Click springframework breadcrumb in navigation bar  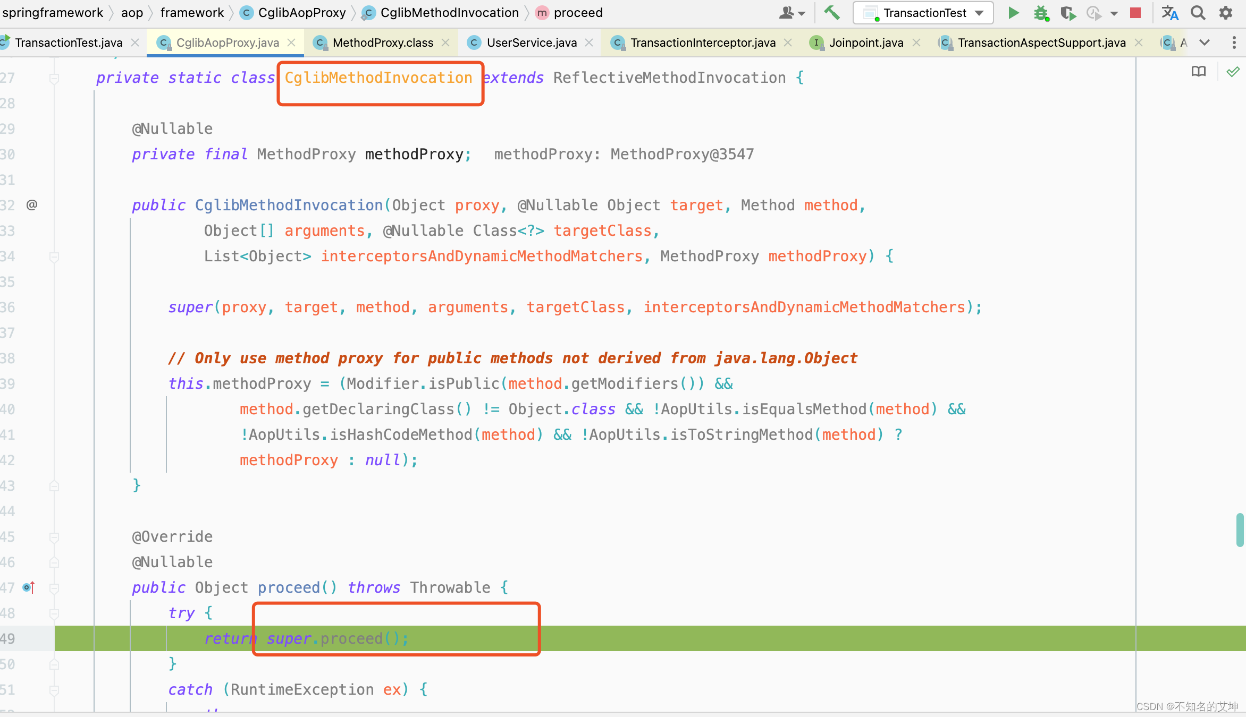[x=52, y=13]
